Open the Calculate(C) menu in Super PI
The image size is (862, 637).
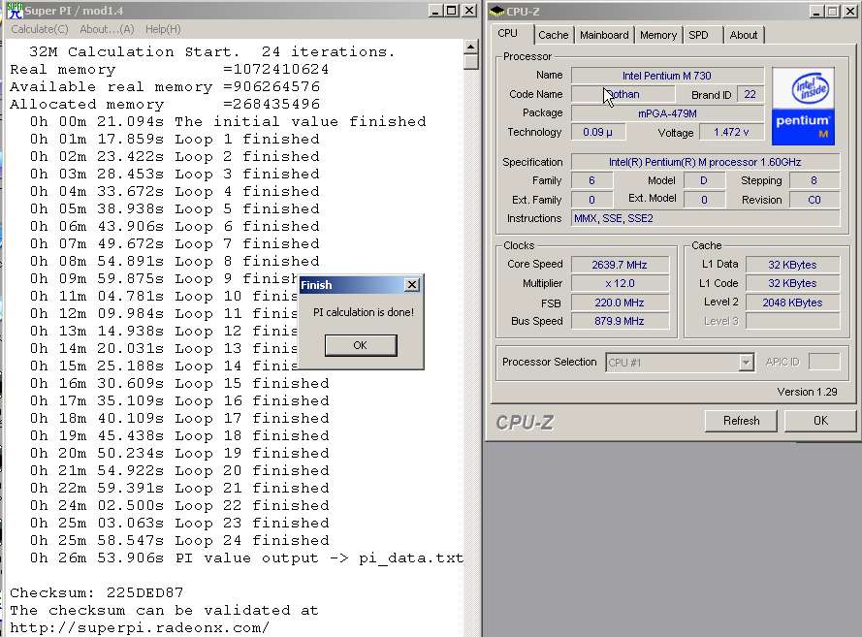pos(40,29)
